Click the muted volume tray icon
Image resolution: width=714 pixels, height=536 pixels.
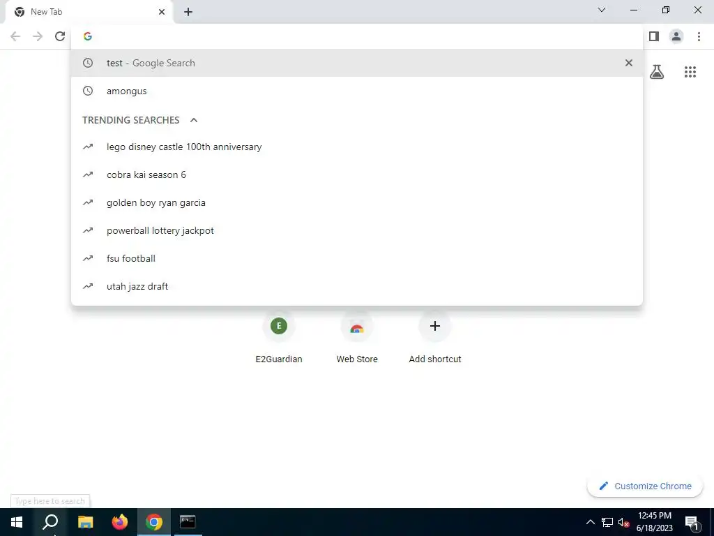click(x=623, y=522)
